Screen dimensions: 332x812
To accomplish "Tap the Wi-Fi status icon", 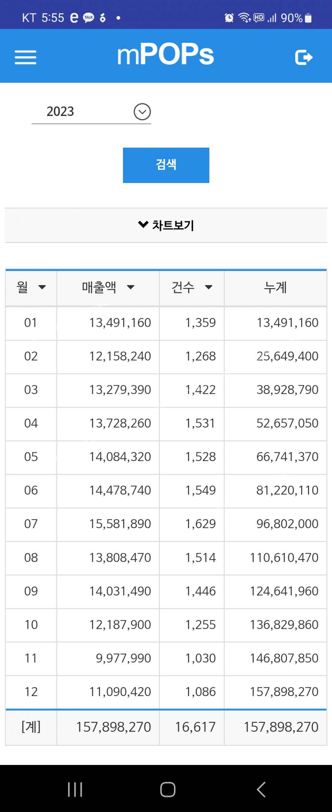I will pos(244,18).
